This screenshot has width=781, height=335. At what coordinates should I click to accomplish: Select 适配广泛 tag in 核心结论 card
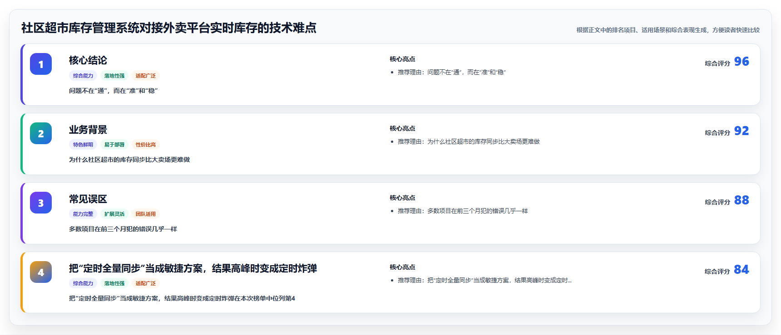(x=146, y=76)
